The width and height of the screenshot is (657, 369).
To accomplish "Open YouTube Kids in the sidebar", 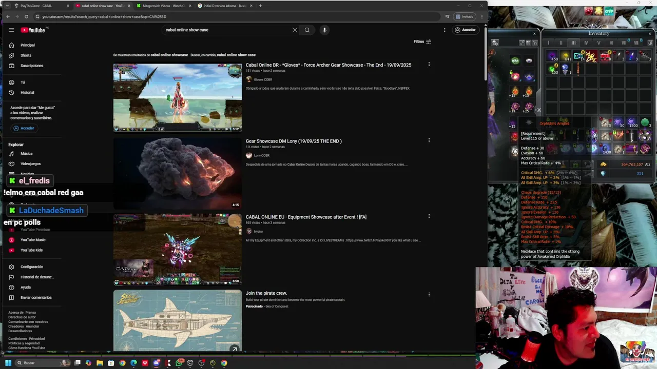I will (31, 250).
